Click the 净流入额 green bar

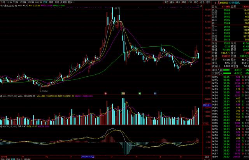[226, 70]
